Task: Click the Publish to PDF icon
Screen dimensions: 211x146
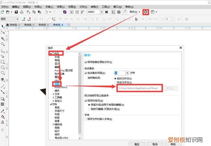Action: pyautogui.click(x=83, y=12)
